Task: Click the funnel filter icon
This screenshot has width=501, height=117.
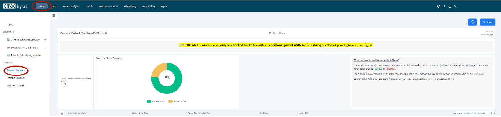Action: click(x=270, y=33)
